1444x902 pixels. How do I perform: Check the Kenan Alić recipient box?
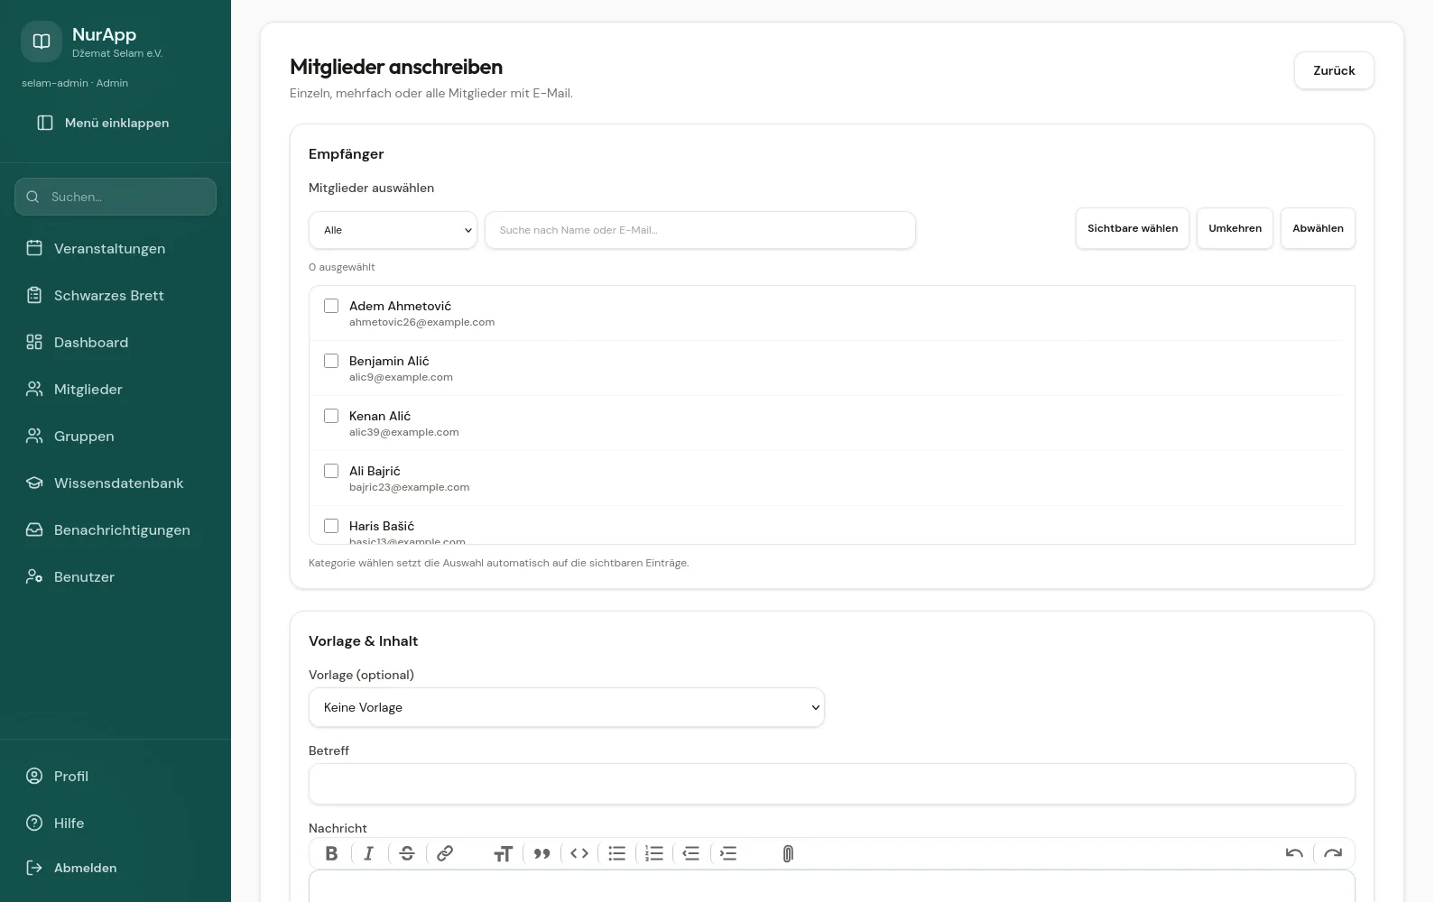click(331, 416)
